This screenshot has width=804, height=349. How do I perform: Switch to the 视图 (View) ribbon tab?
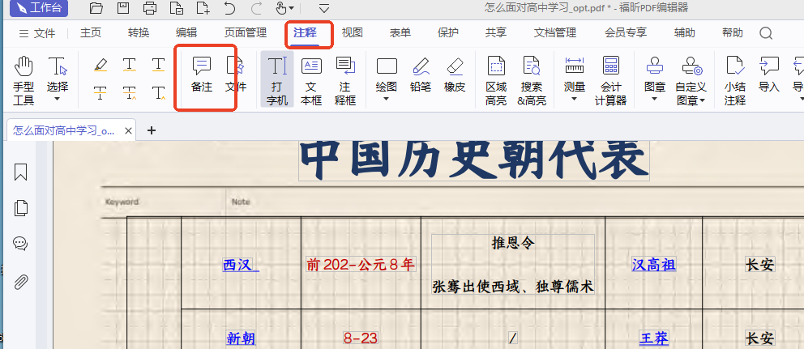coord(352,33)
